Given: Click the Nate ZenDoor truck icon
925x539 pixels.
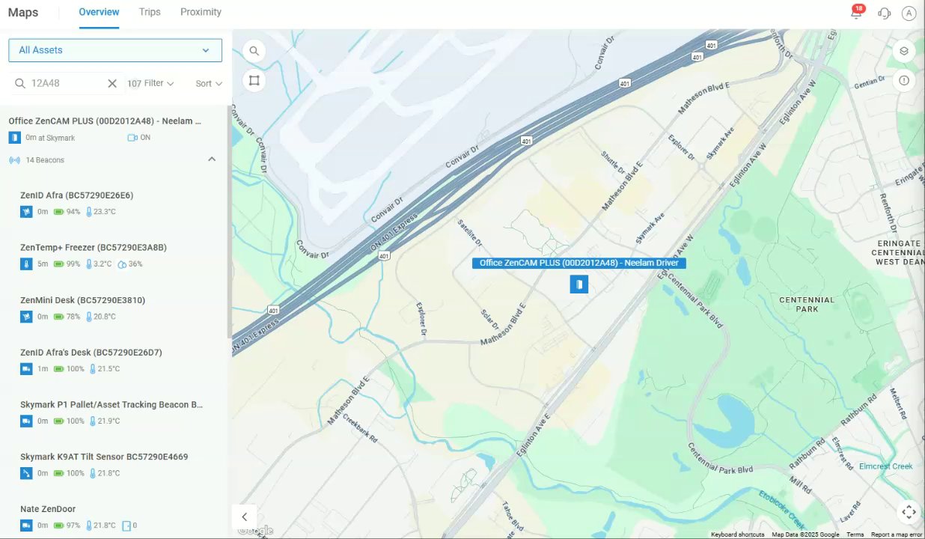Looking at the screenshot, I should click(x=26, y=526).
